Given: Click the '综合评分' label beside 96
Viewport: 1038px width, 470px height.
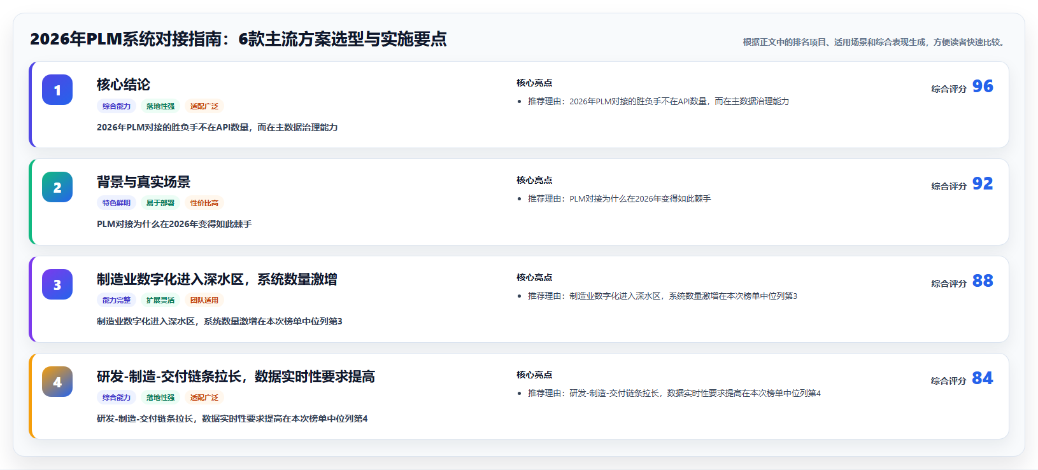Looking at the screenshot, I should tap(949, 89).
